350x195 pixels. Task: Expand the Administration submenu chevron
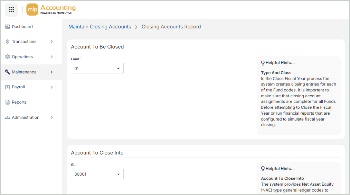(52, 117)
